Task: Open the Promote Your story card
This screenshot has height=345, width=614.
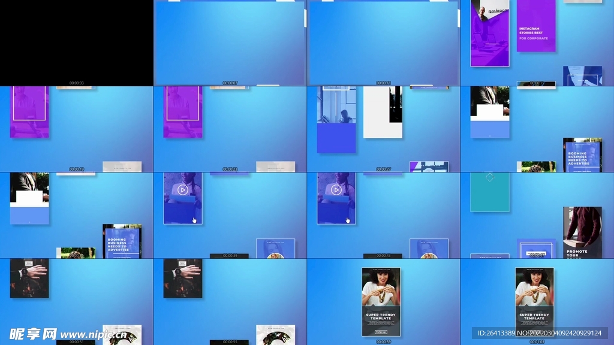Action: (582, 232)
